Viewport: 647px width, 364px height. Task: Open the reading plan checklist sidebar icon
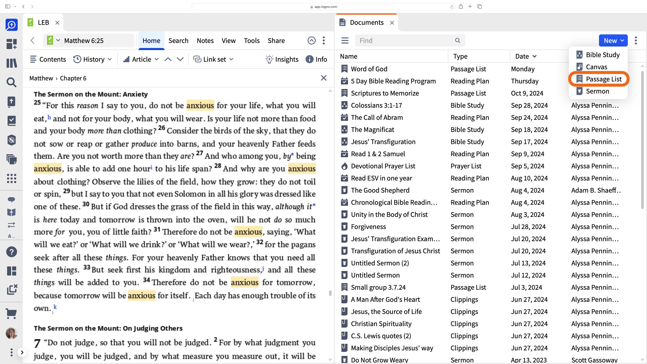pos(12,121)
